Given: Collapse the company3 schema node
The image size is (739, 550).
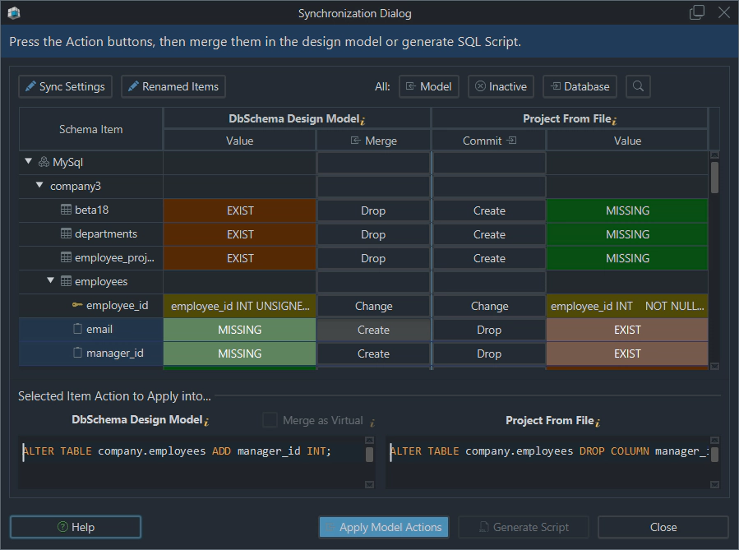Looking at the screenshot, I should point(39,185).
